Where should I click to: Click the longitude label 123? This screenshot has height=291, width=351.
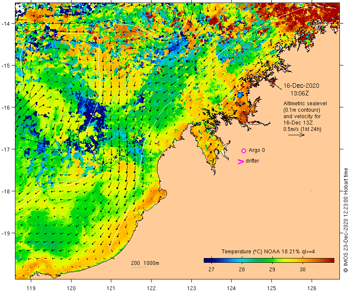191,288
